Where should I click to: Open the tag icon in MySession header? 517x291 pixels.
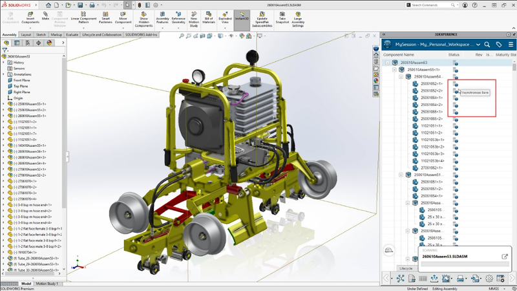[x=500, y=45]
